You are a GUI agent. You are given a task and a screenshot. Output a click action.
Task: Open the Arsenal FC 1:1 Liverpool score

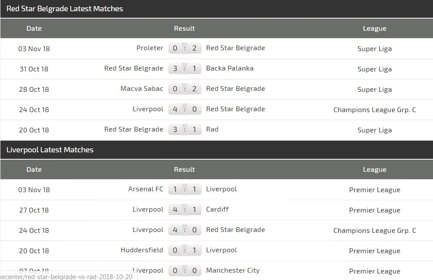pyautogui.click(x=185, y=189)
